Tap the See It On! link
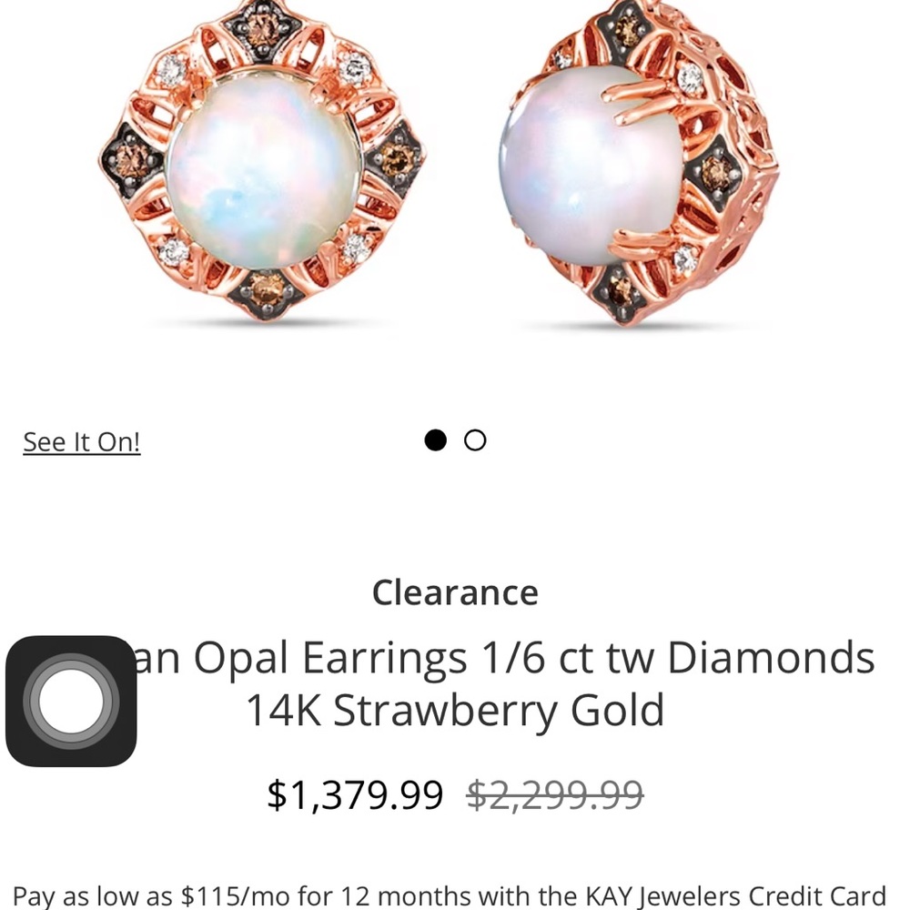 click(x=82, y=441)
